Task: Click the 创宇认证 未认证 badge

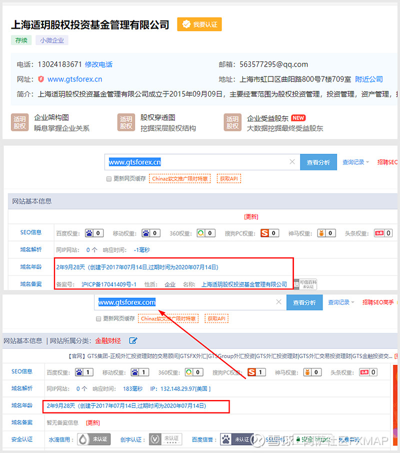Action: [x=165, y=439]
